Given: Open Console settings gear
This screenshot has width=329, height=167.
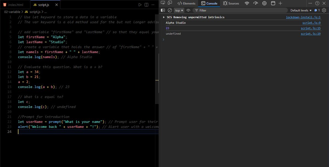Looking at the screenshot, I should [324, 10].
